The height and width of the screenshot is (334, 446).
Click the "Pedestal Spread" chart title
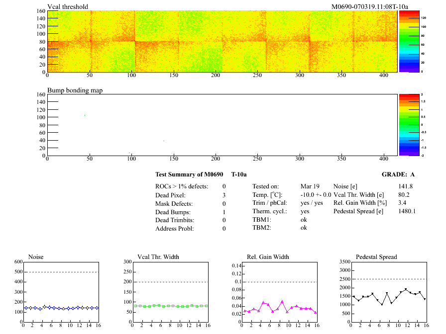point(376,257)
